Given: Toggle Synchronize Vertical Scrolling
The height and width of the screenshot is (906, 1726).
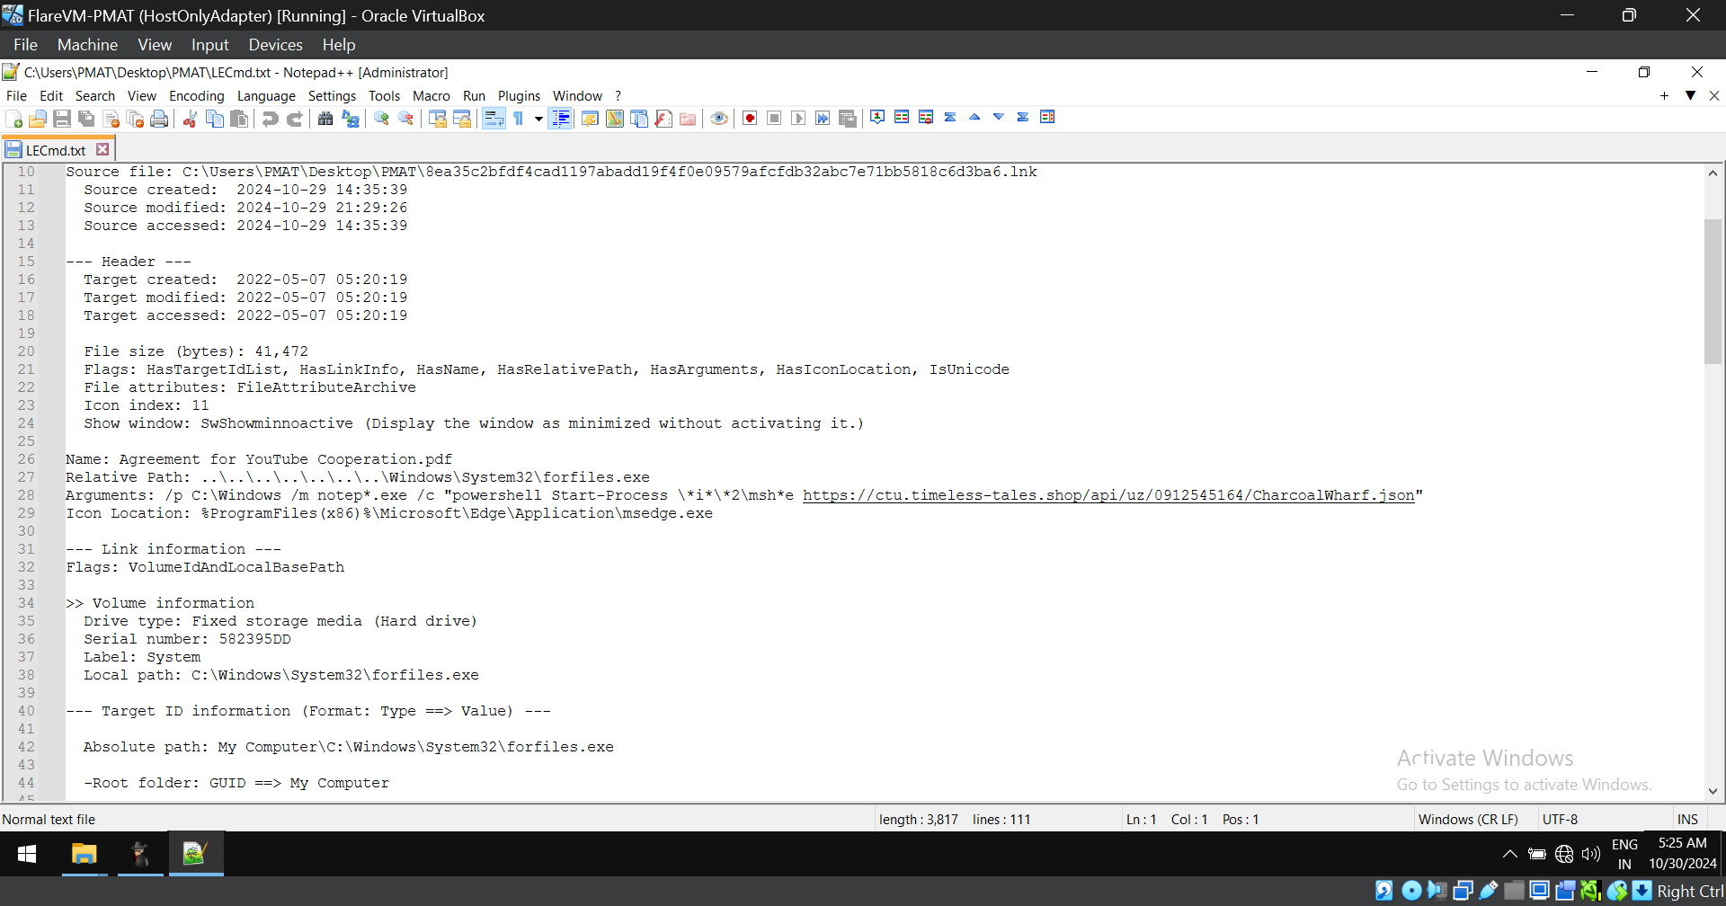Looking at the screenshot, I should pyautogui.click(x=438, y=119).
